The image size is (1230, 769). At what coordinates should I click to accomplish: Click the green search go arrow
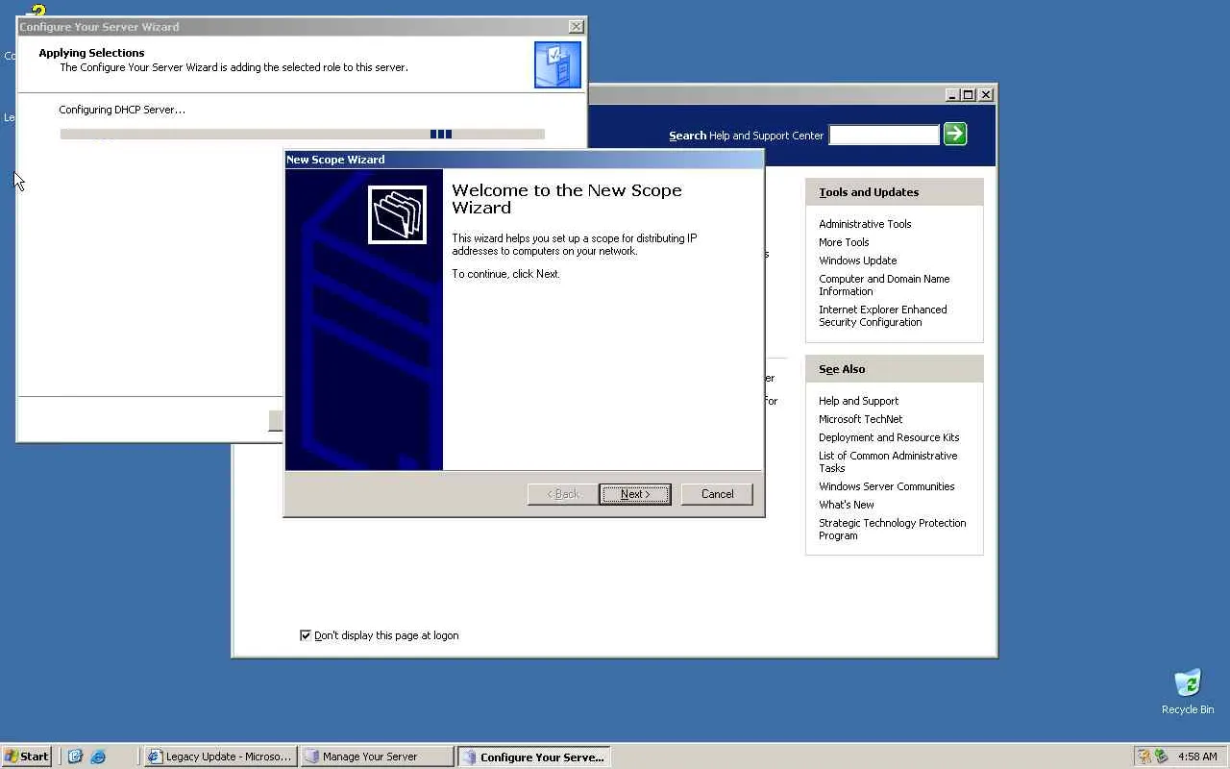coord(955,134)
